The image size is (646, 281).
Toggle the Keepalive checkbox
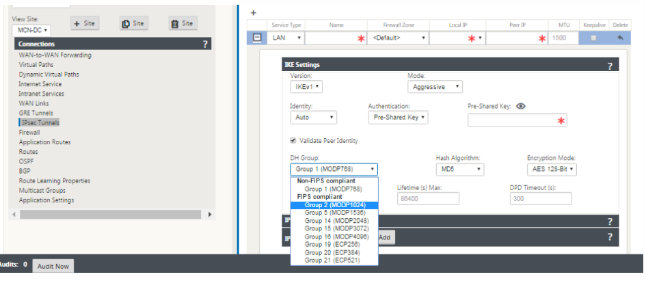(x=593, y=38)
